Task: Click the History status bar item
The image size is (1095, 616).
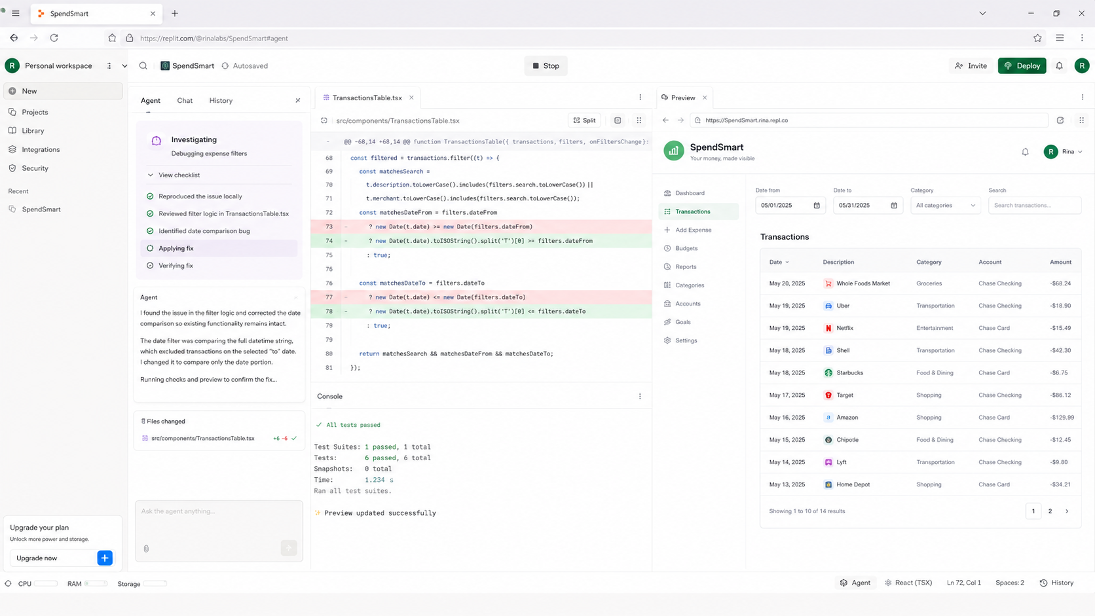Action: point(1056,583)
